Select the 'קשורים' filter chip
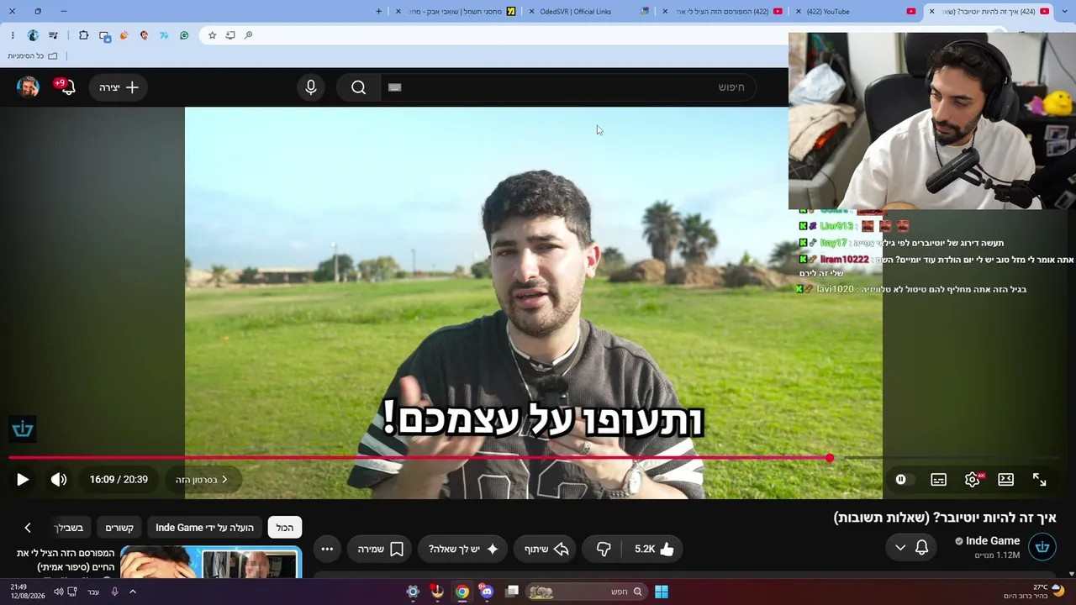Image resolution: width=1076 pixels, height=605 pixels. 119,528
